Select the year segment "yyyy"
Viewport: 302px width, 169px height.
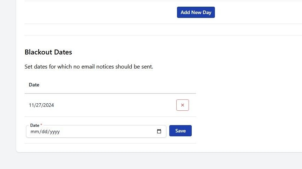pyautogui.click(x=54, y=132)
